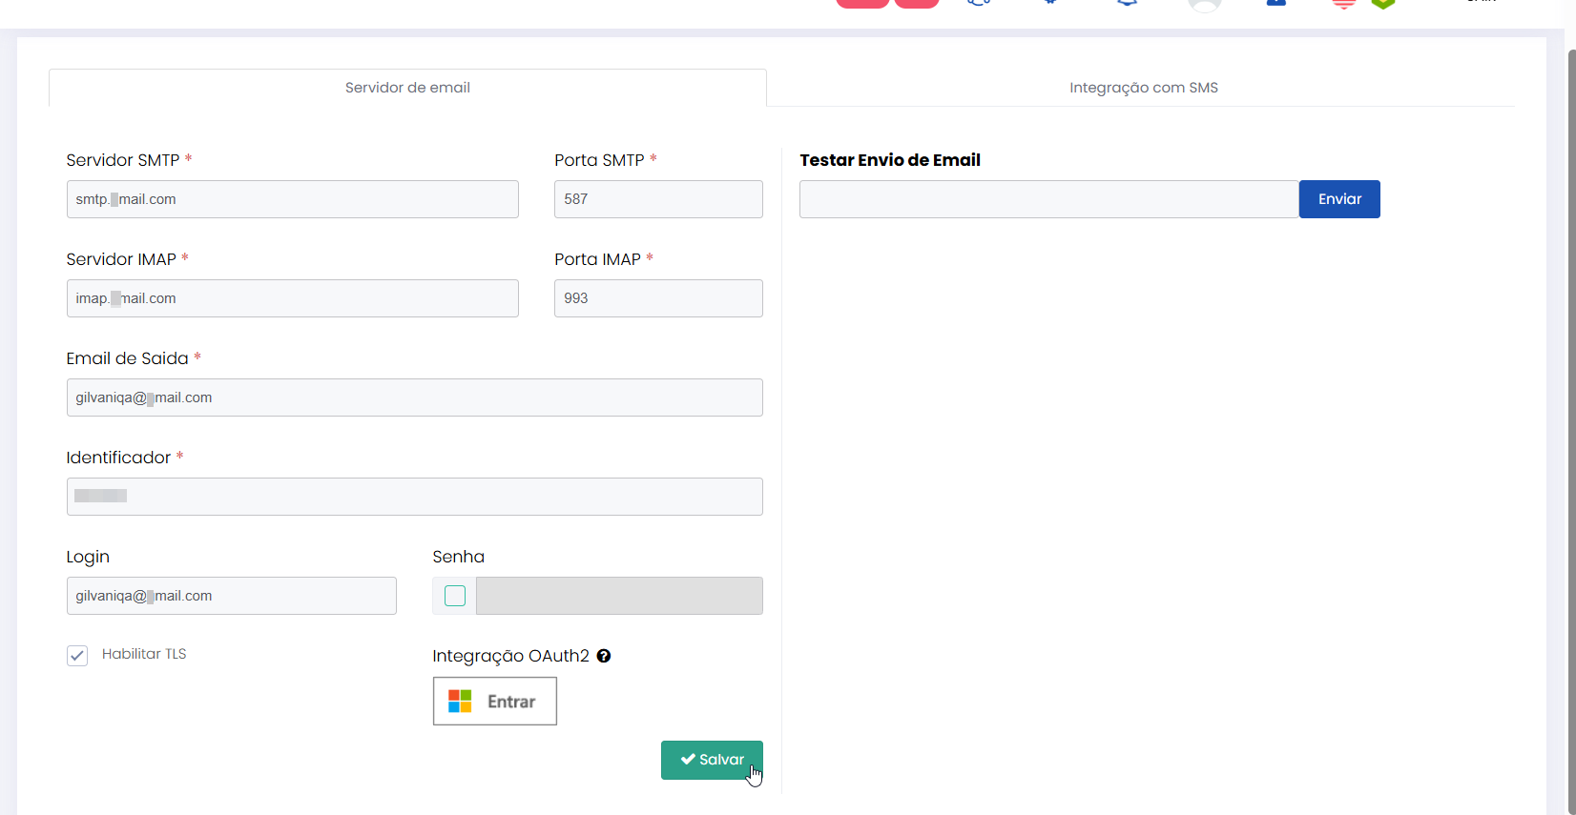Click the Identificador text field

(414, 497)
